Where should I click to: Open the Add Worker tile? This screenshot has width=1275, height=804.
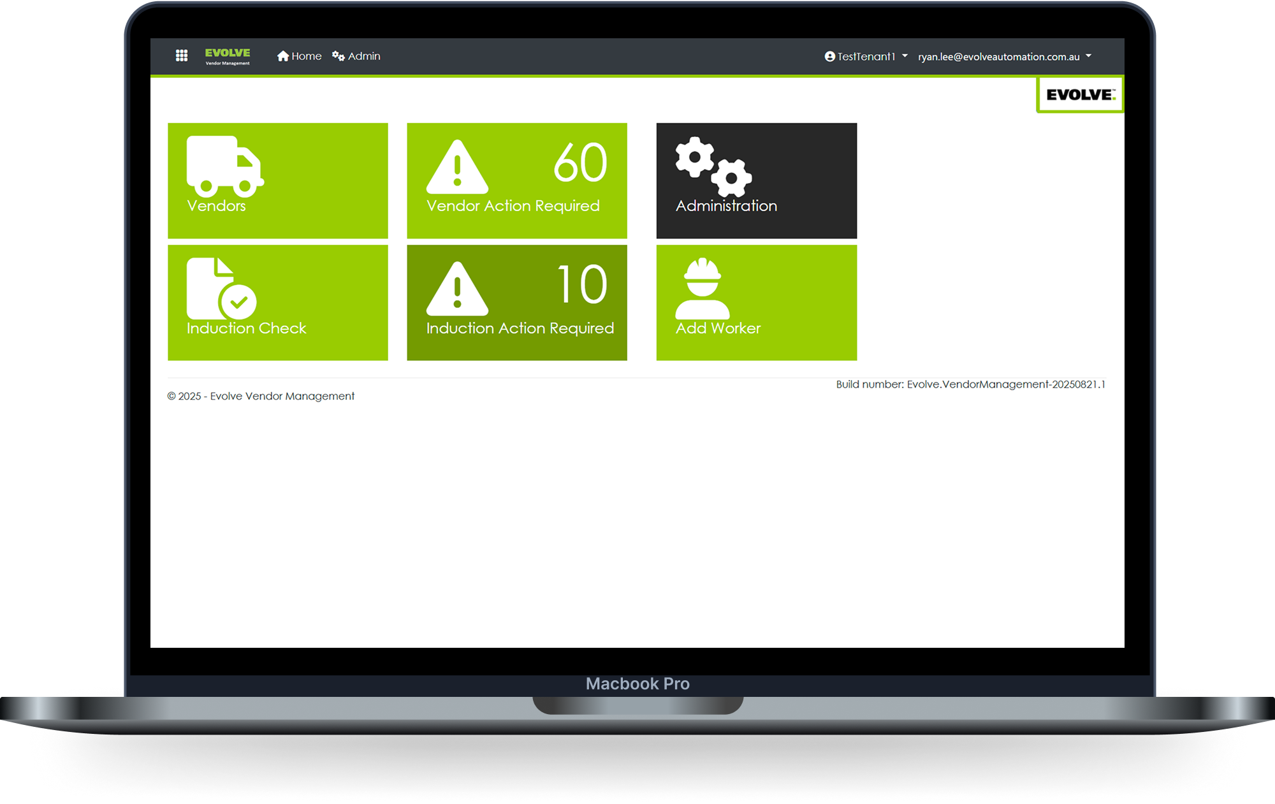757,303
